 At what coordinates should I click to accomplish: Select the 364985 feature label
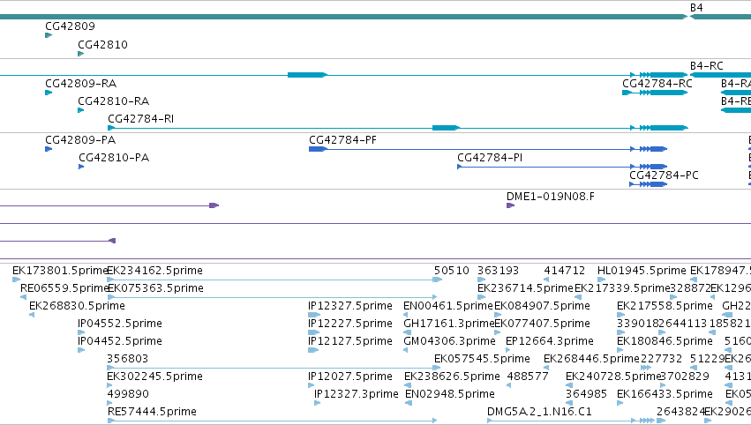(586, 394)
